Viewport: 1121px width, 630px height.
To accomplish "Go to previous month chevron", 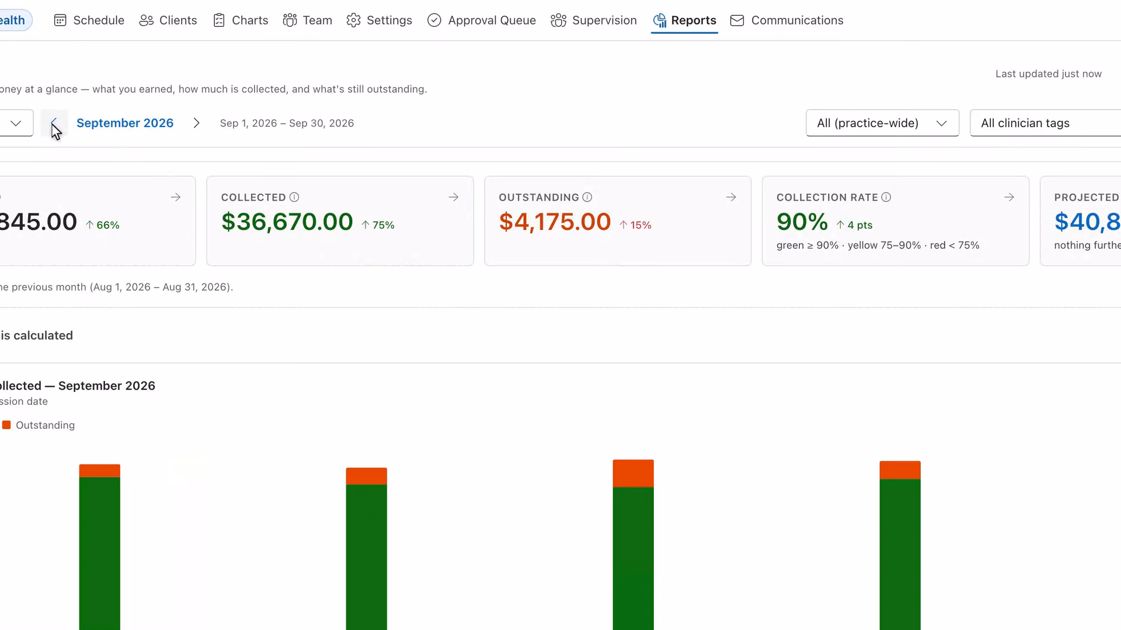I will click(x=54, y=123).
